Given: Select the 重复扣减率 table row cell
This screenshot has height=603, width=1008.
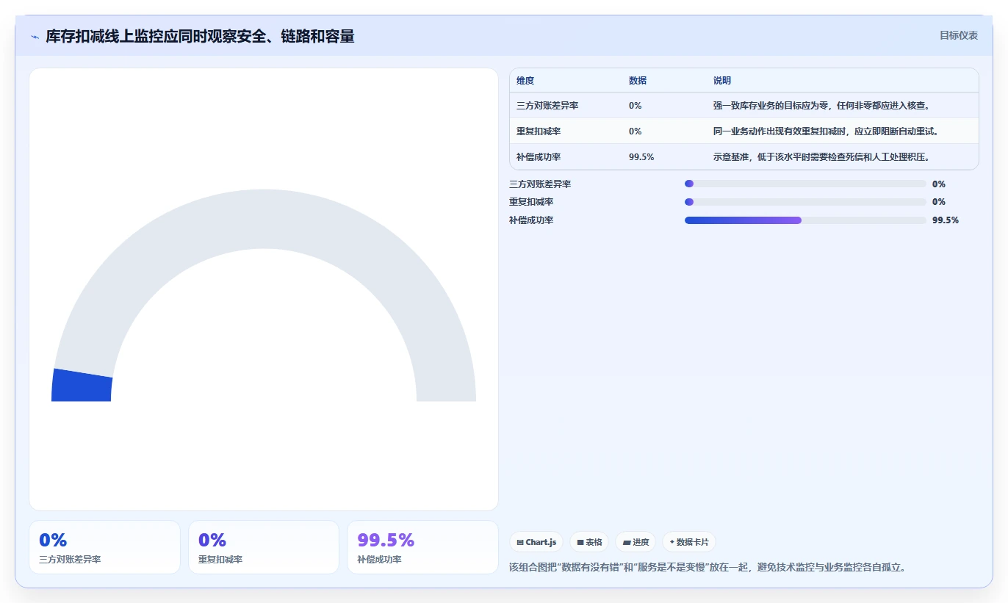Looking at the screenshot, I should [x=539, y=131].
